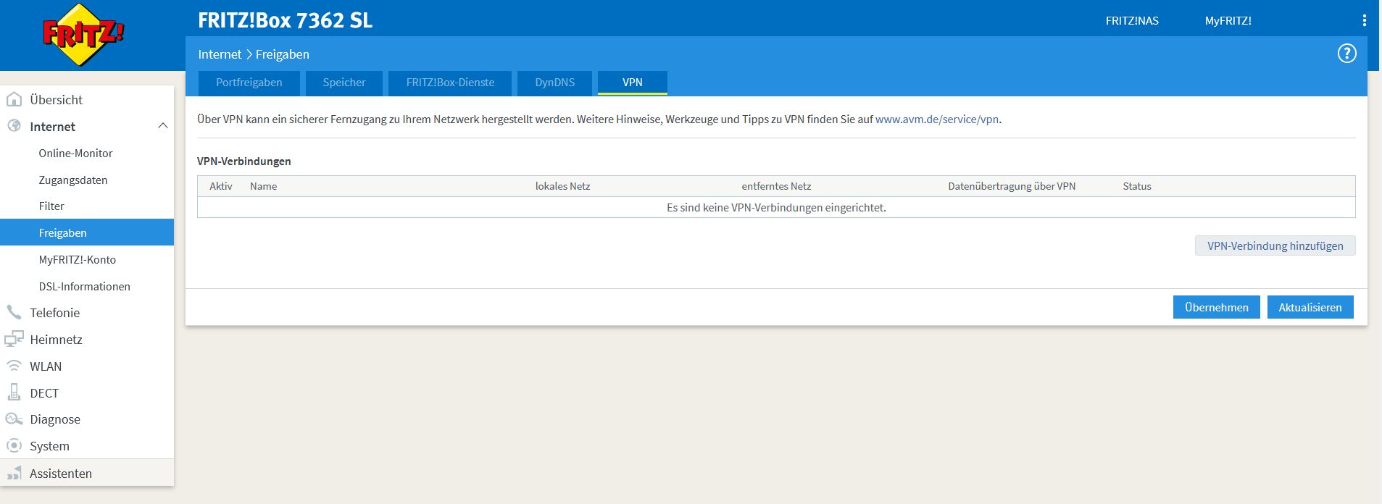
Task: Click 'Es sind keine VPN-Verbindungen eingerichtet' message
Action: click(x=776, y=207)
